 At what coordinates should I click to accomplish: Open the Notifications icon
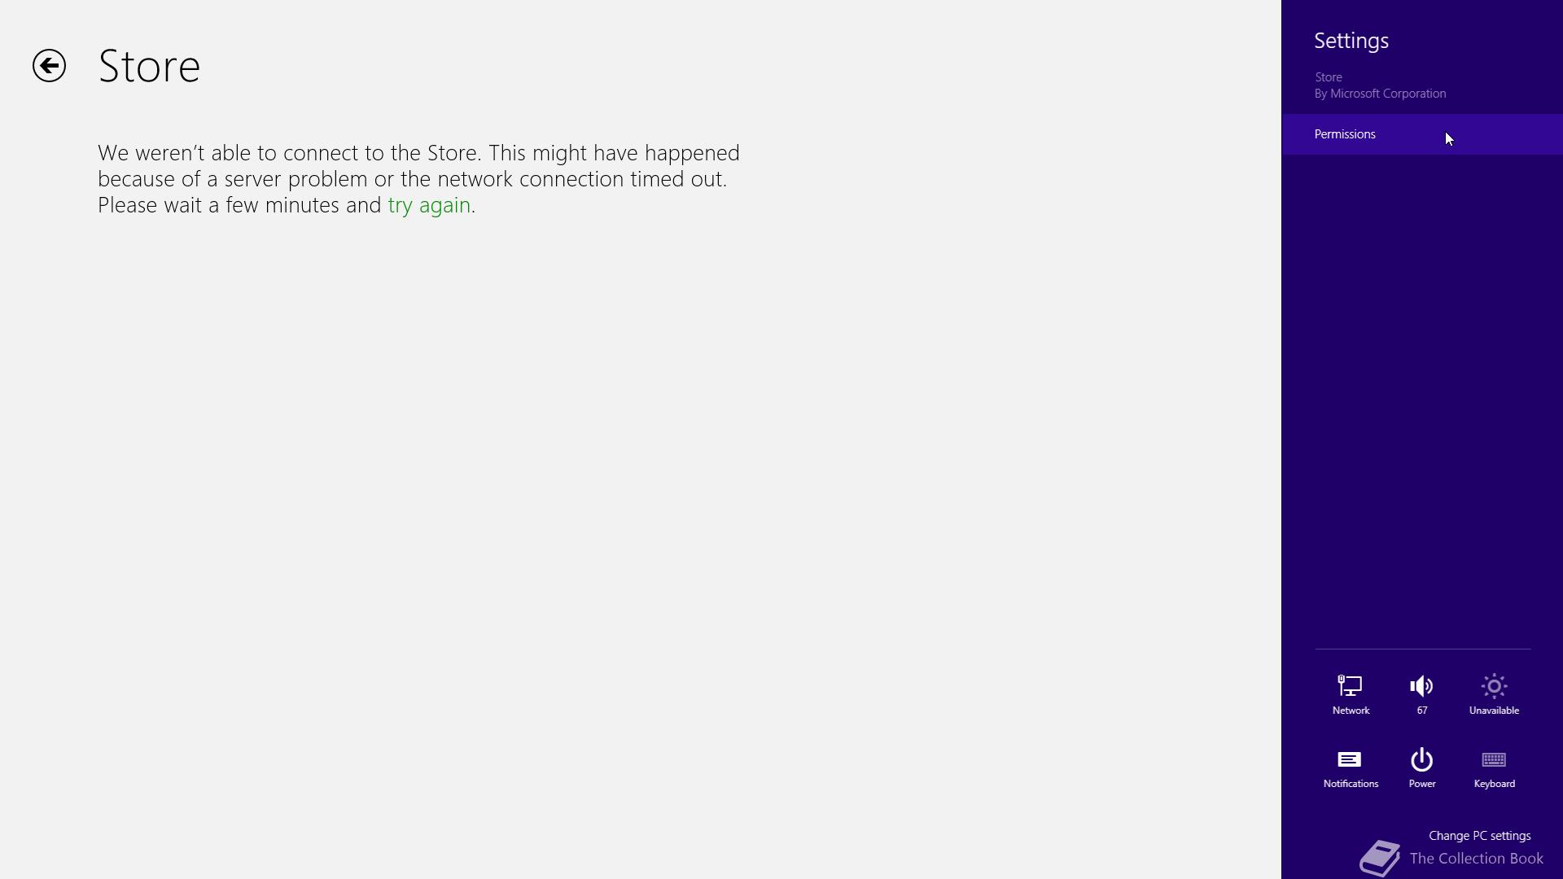pos(1350,759)
